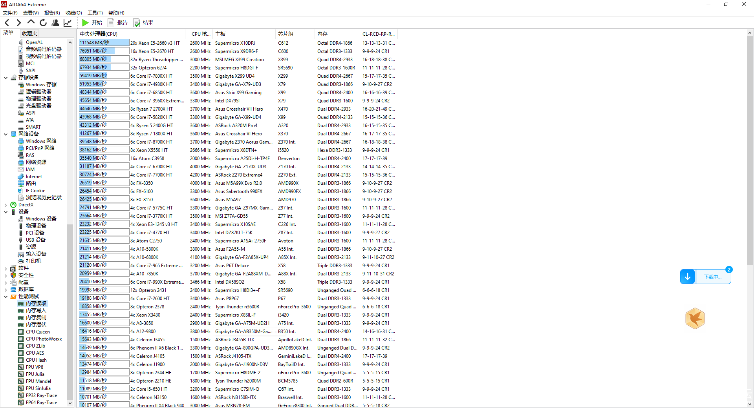This screenshot has width=754, height=408.
Task: Open the 文件(F) menu
Action: (x=10, y=13)
